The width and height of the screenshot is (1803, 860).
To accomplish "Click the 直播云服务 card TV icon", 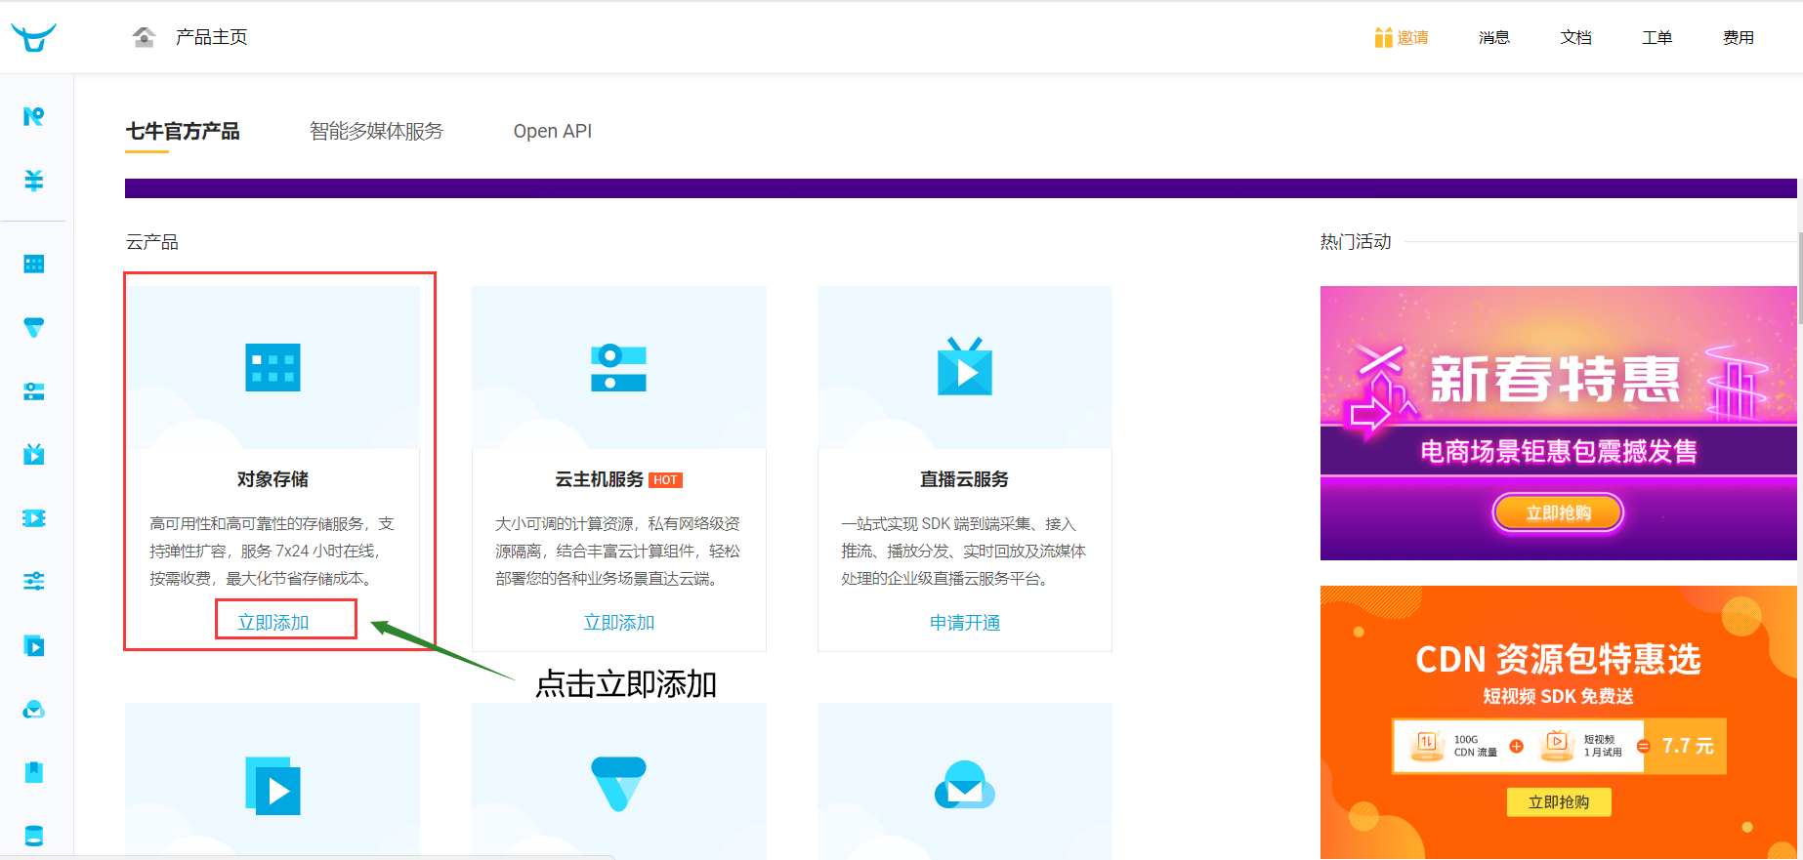I will (965, 367).
